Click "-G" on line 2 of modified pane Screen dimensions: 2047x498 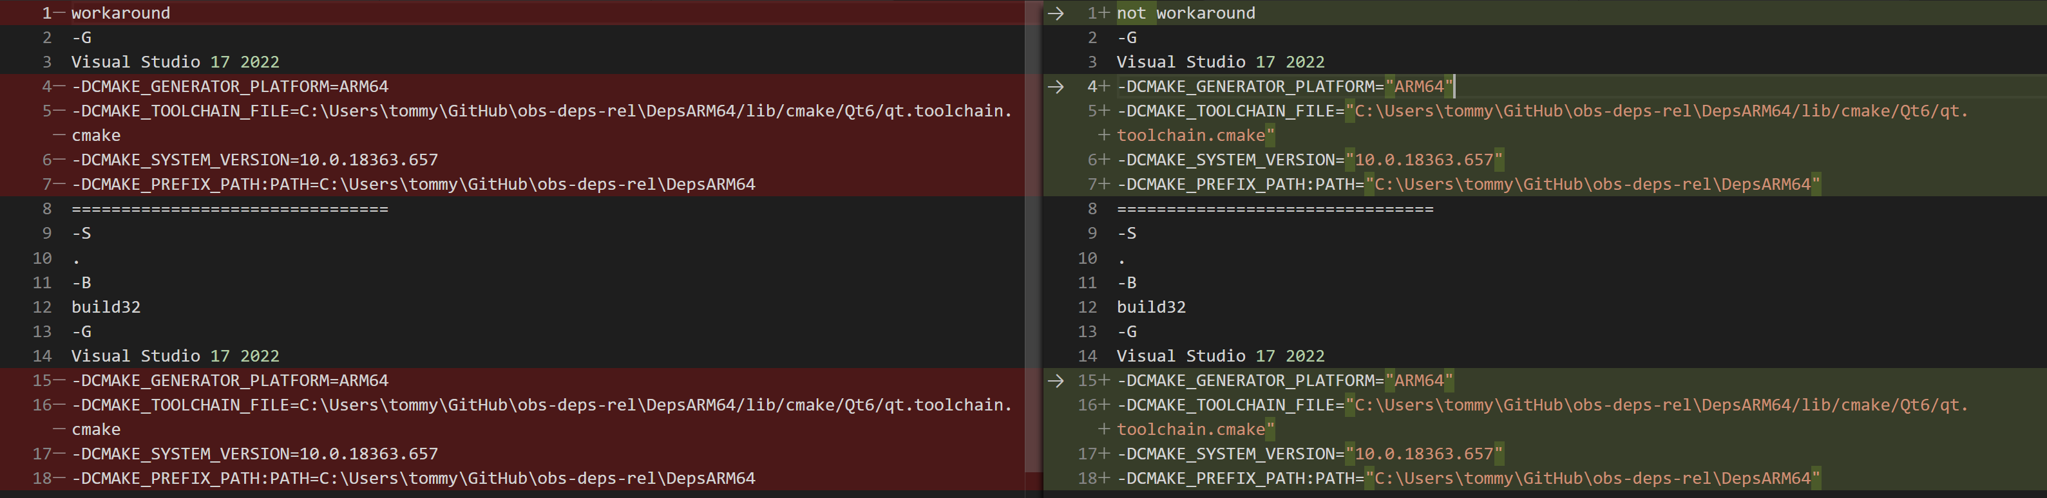point(1127,37)
